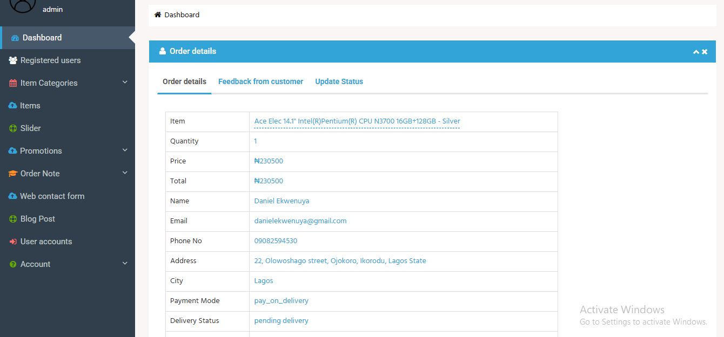Click the City value Lagos
Image resolution: width=724 pixels, height=337 pixels.
coord(264,281)
